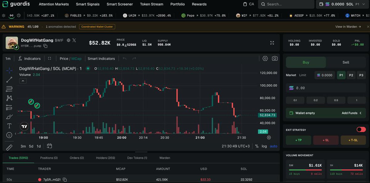Open the 1m timeframe dropdown
The height and width of the screenshot is (183, 370).
(x=8, y=59)
